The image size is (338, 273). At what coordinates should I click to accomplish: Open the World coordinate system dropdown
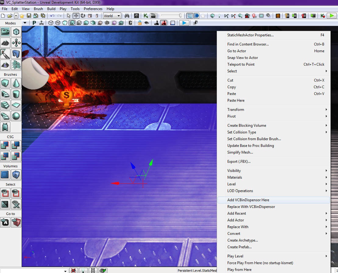point(112,16)
